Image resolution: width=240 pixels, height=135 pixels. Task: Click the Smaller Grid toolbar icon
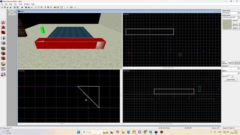[x=7, y=7]
